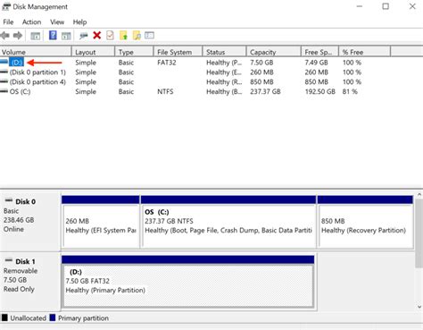Image resolution: width=423 pixels, height=330 pixels.
Task: Click the 81 % free cell
Action: tap(350, 91)
